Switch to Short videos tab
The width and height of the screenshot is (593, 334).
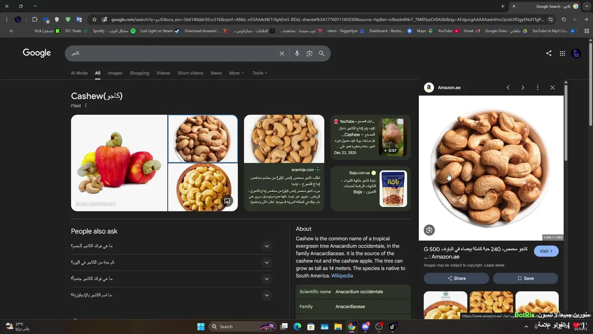190,73
